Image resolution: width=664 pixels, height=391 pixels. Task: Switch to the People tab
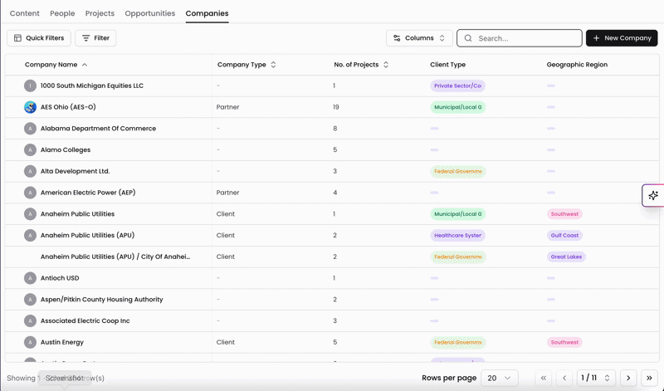coord(62,13)
